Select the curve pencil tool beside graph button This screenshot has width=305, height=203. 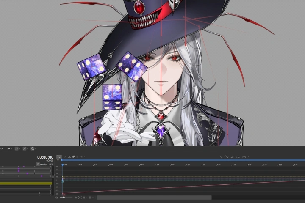pos(65,157)
